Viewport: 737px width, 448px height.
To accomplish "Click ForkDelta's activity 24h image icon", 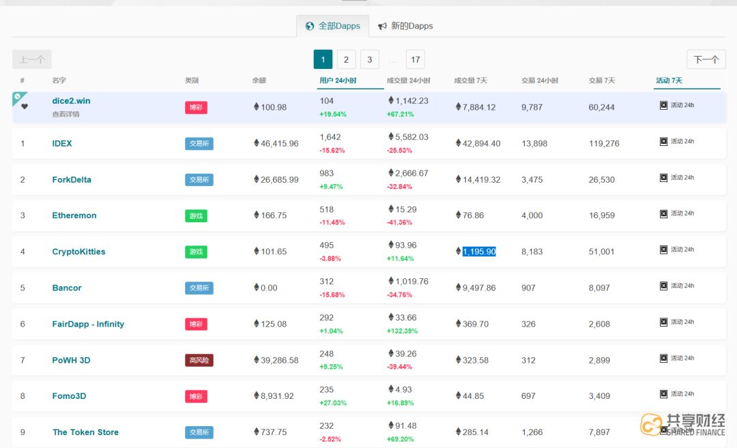I will tap(663, 177).
